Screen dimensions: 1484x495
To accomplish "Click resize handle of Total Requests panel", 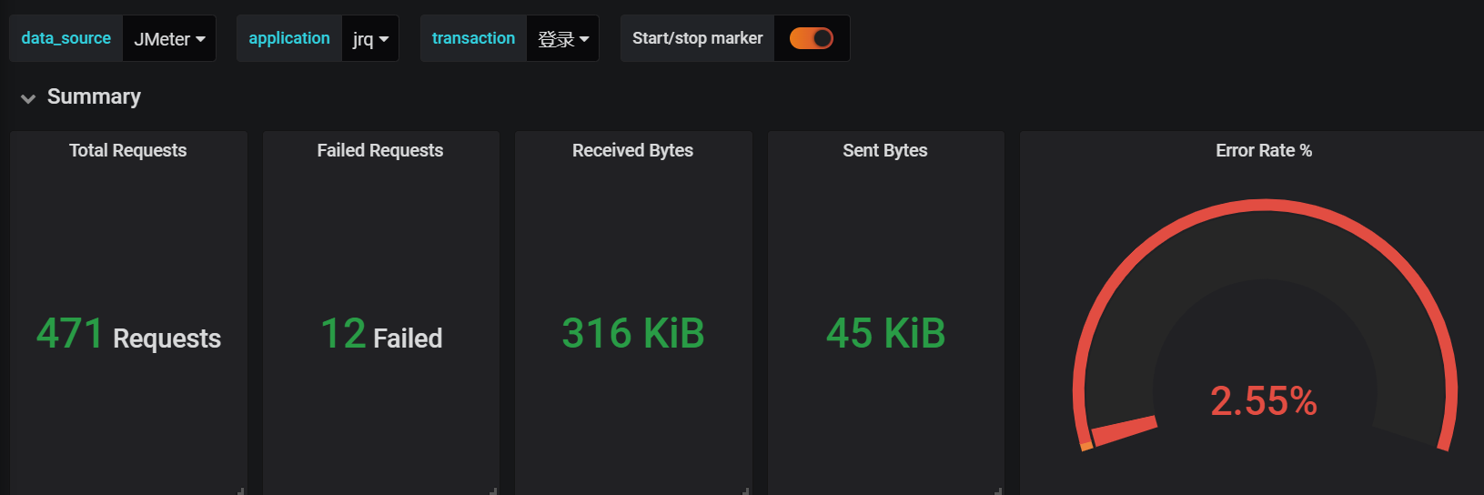I will (241, 491).
